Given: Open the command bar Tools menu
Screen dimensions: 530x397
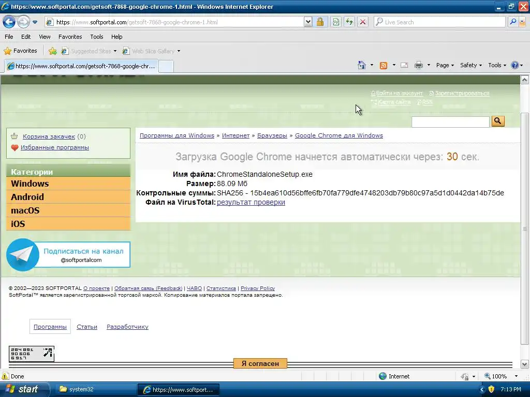Looking at the screenshot, I should coord(497,65).
